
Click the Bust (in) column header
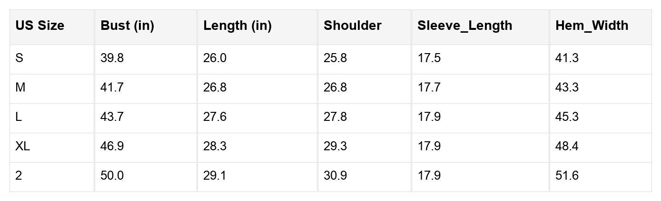coord(128,26)
